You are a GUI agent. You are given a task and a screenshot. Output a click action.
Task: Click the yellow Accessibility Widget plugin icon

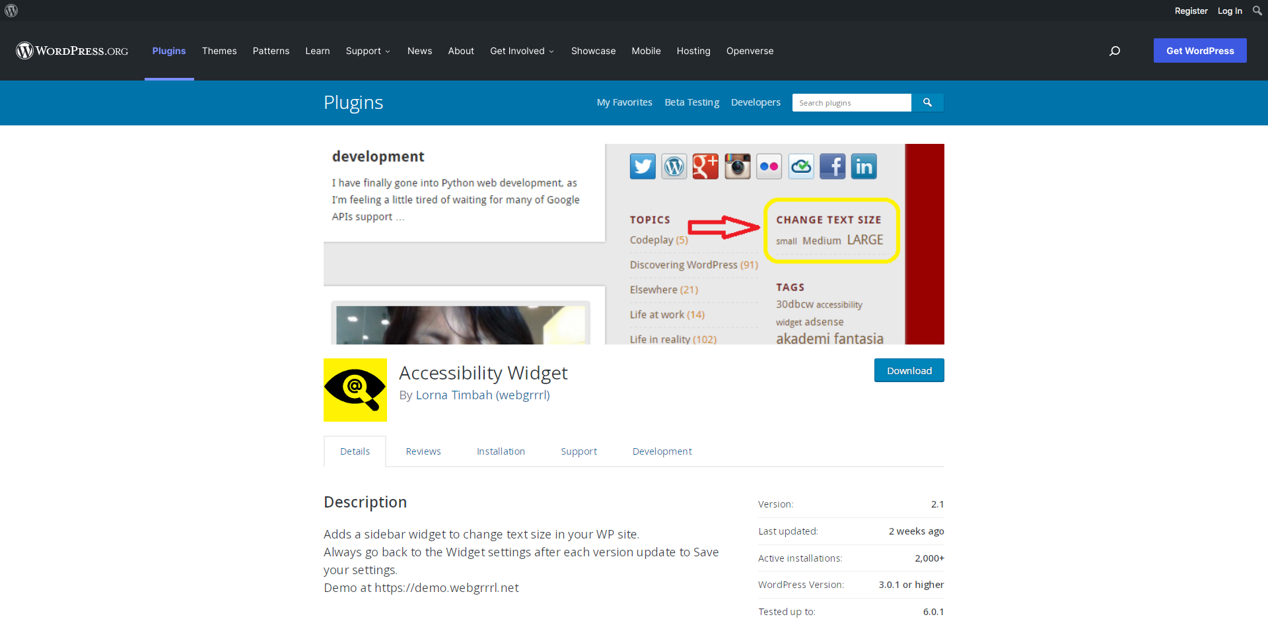click(x=355, y=390)
